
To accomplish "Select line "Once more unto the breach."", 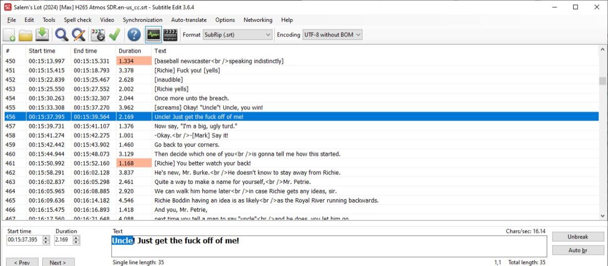I will (301, 98).
